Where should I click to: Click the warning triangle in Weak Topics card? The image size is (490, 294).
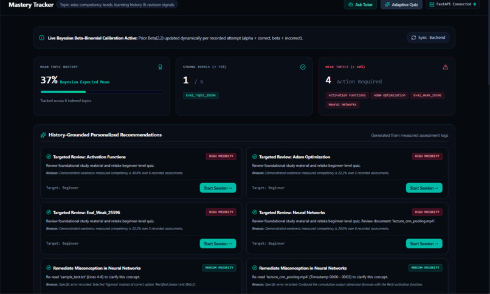[x=445, y=67]
